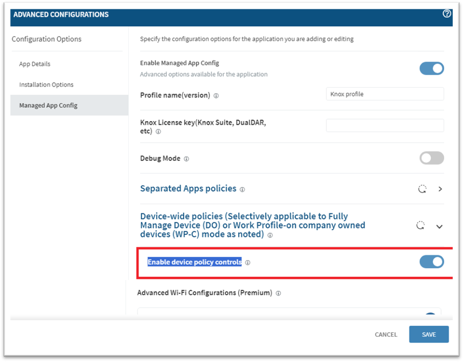Open the App Details section
Screen dimensions: 464x362
point(35,64)
